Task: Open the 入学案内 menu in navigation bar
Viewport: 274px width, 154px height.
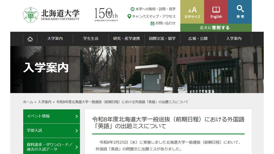Action: pyautogui.click(x=234, y=39)
